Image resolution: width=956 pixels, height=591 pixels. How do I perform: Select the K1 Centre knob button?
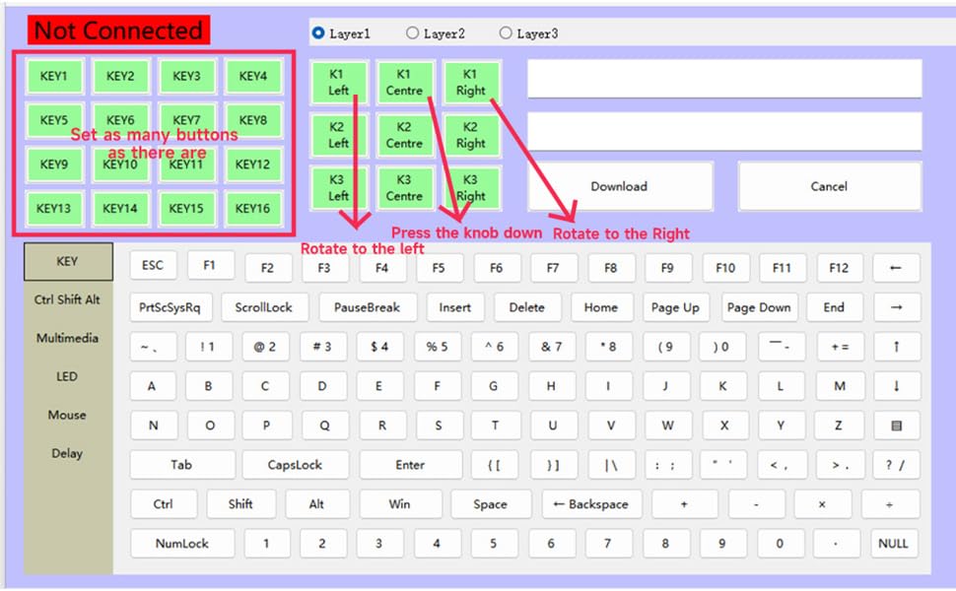[x=404, y=82]
